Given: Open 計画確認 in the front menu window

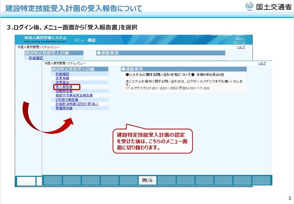Looking at the screenshot, I should (x=62, y=74).
